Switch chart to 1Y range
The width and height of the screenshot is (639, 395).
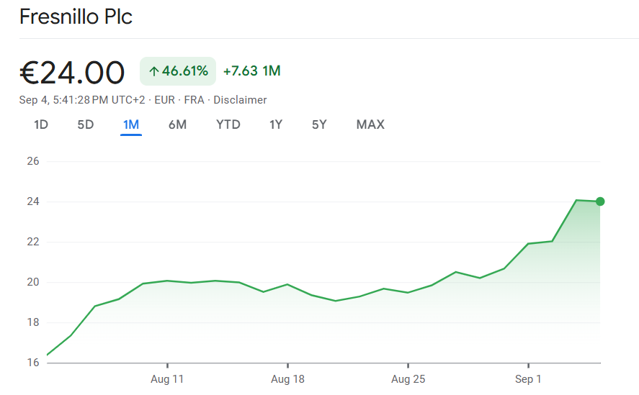[x=276, y=124]
